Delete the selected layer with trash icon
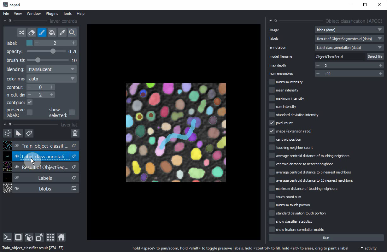 (75, 133)
